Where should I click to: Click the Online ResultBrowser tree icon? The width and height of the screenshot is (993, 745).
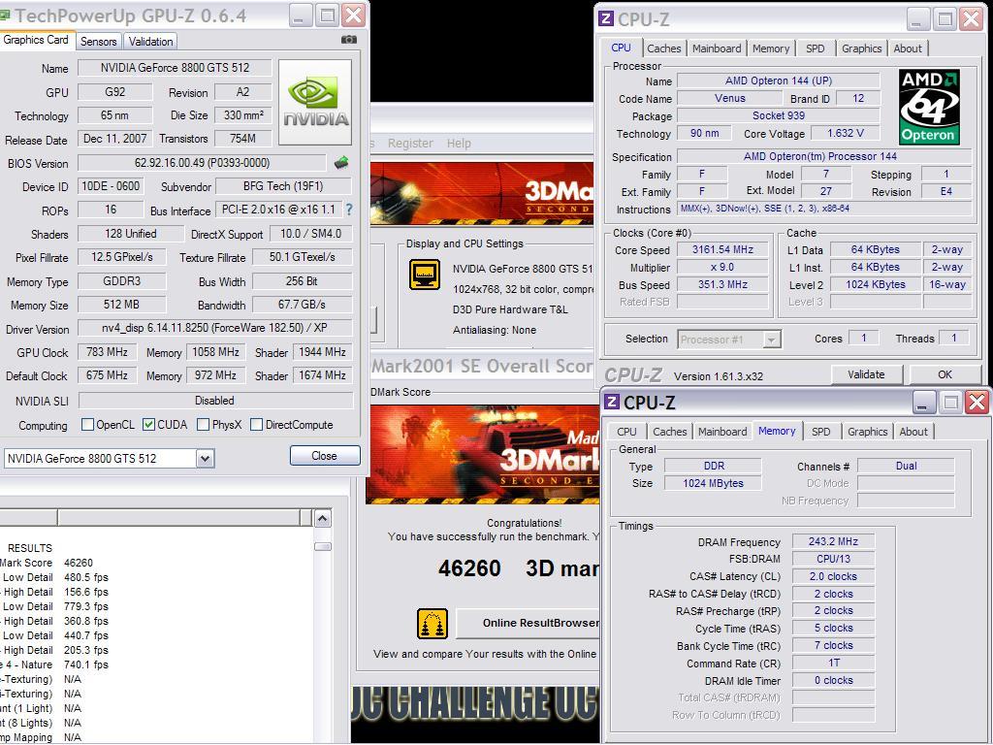click(x=432, y=624)
